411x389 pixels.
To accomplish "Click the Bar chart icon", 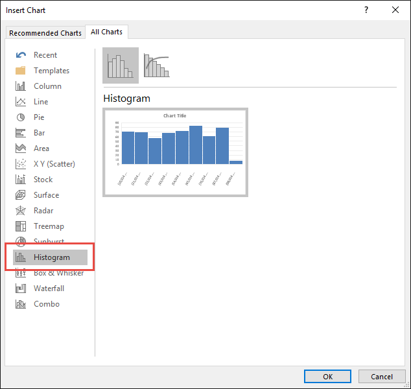I will tap(21, 133).
